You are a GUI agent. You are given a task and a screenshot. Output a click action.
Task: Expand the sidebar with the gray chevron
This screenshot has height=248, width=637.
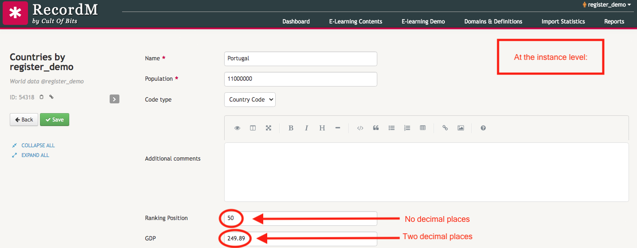tap(115, 99)
